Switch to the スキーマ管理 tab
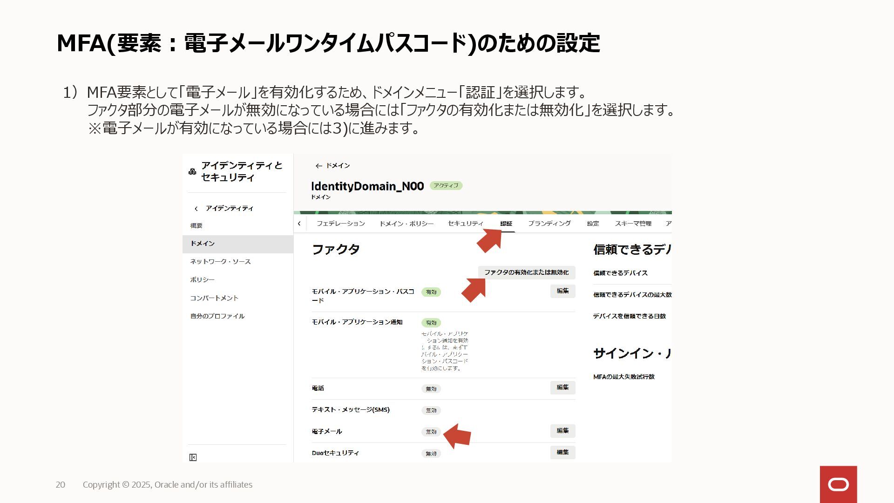This screenshot has width=894, height=503. click(633, 224)
